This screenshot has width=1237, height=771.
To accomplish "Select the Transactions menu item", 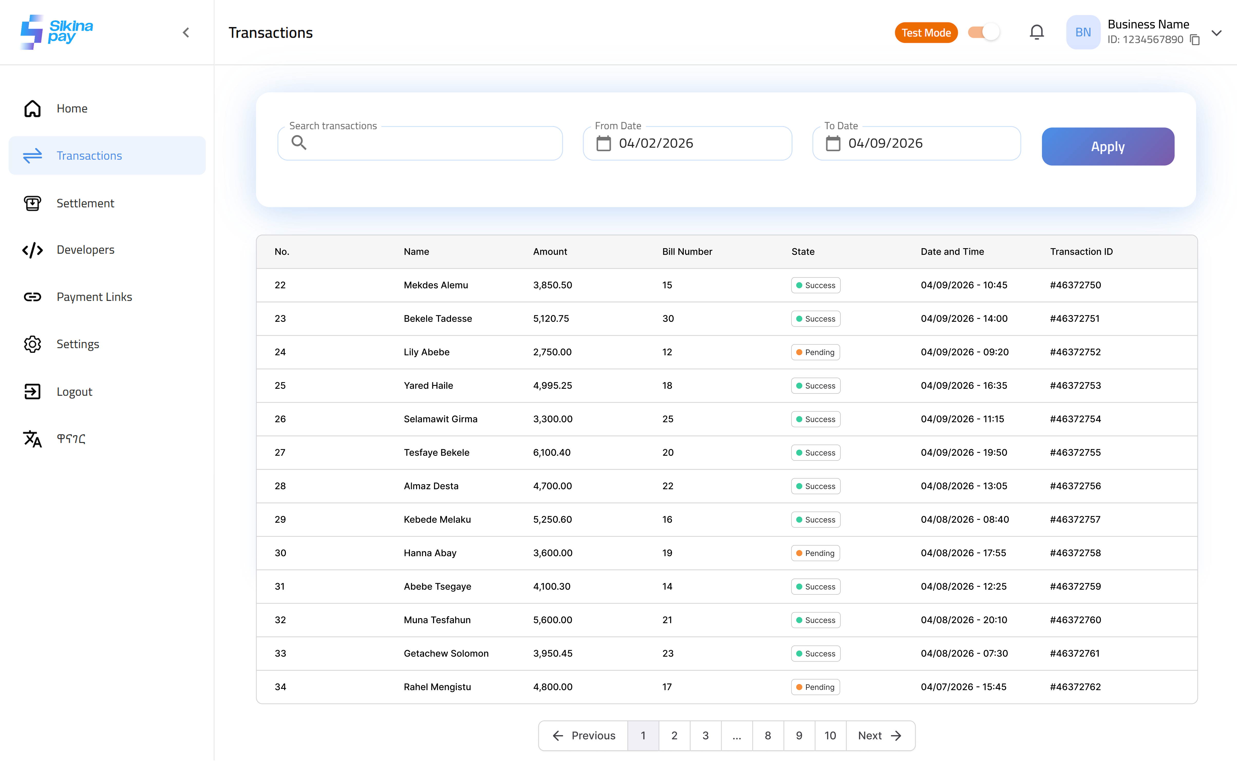I will click(x=89, y=156).
